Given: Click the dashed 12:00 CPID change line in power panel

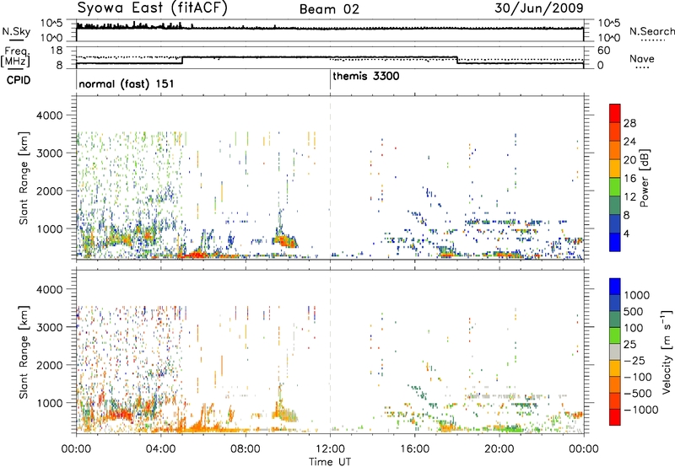Looking at the screenshot, I should 330,178.
